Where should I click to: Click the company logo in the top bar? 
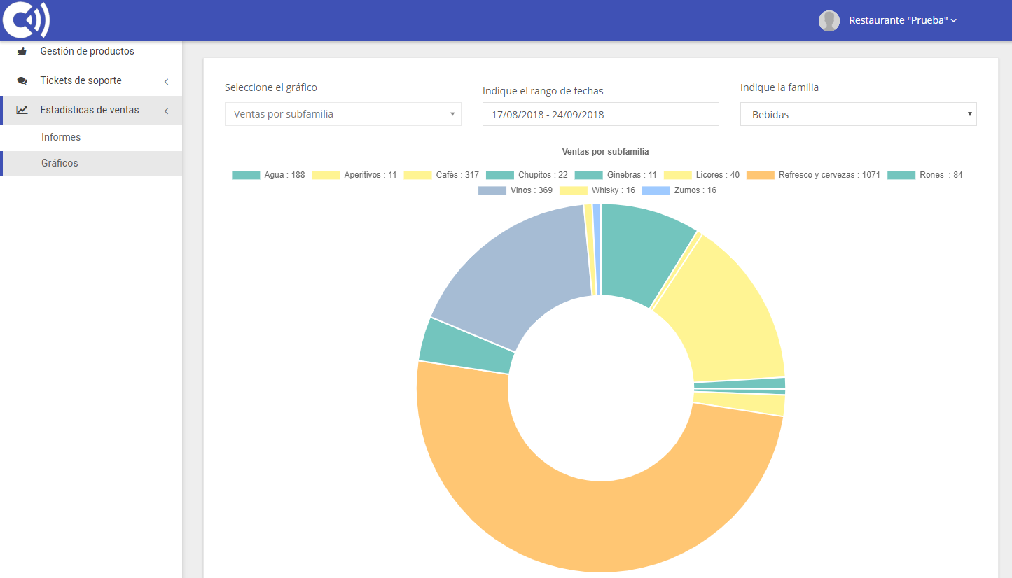[x=26, y=20]
